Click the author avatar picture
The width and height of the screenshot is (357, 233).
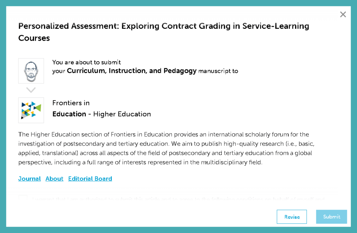pos(31,71)
